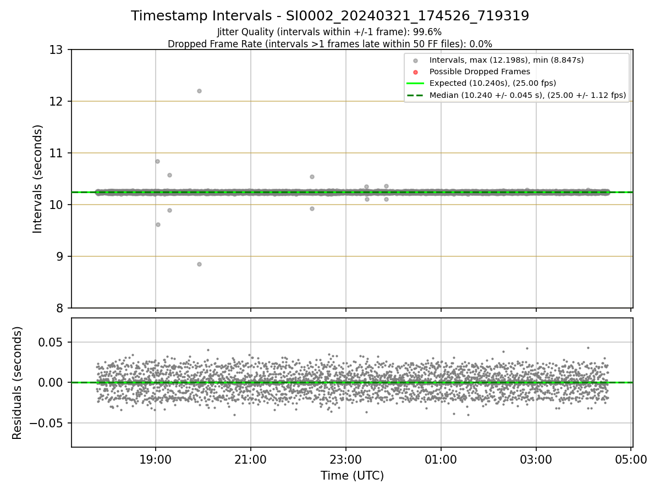Click the Jitter Quality 99.6% subtitle
This screenshot has height=495, width=660.
[329, 32]
